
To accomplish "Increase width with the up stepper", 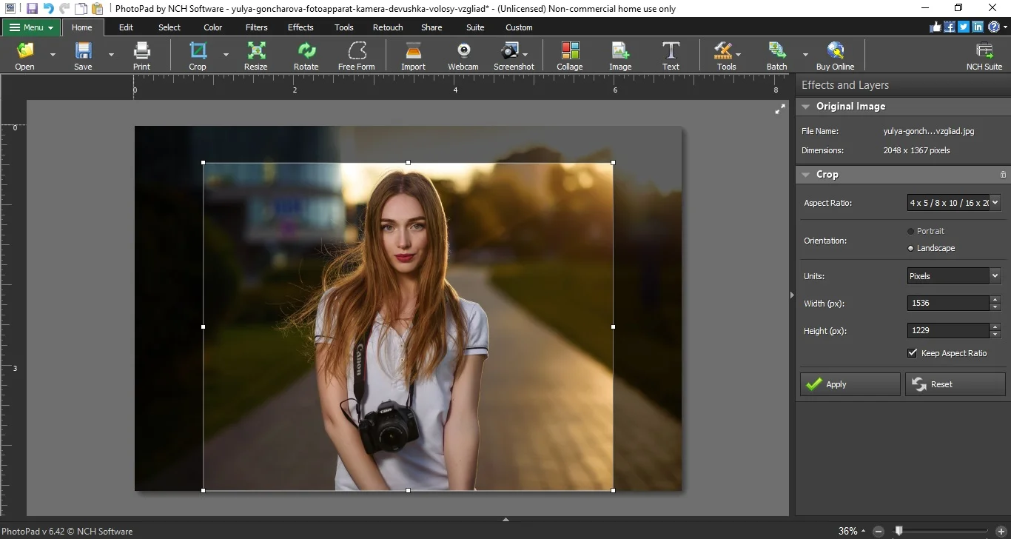I will click(995, 299).
